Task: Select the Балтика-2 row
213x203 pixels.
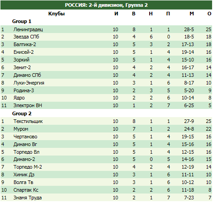Action: click(x=106, y=44)
